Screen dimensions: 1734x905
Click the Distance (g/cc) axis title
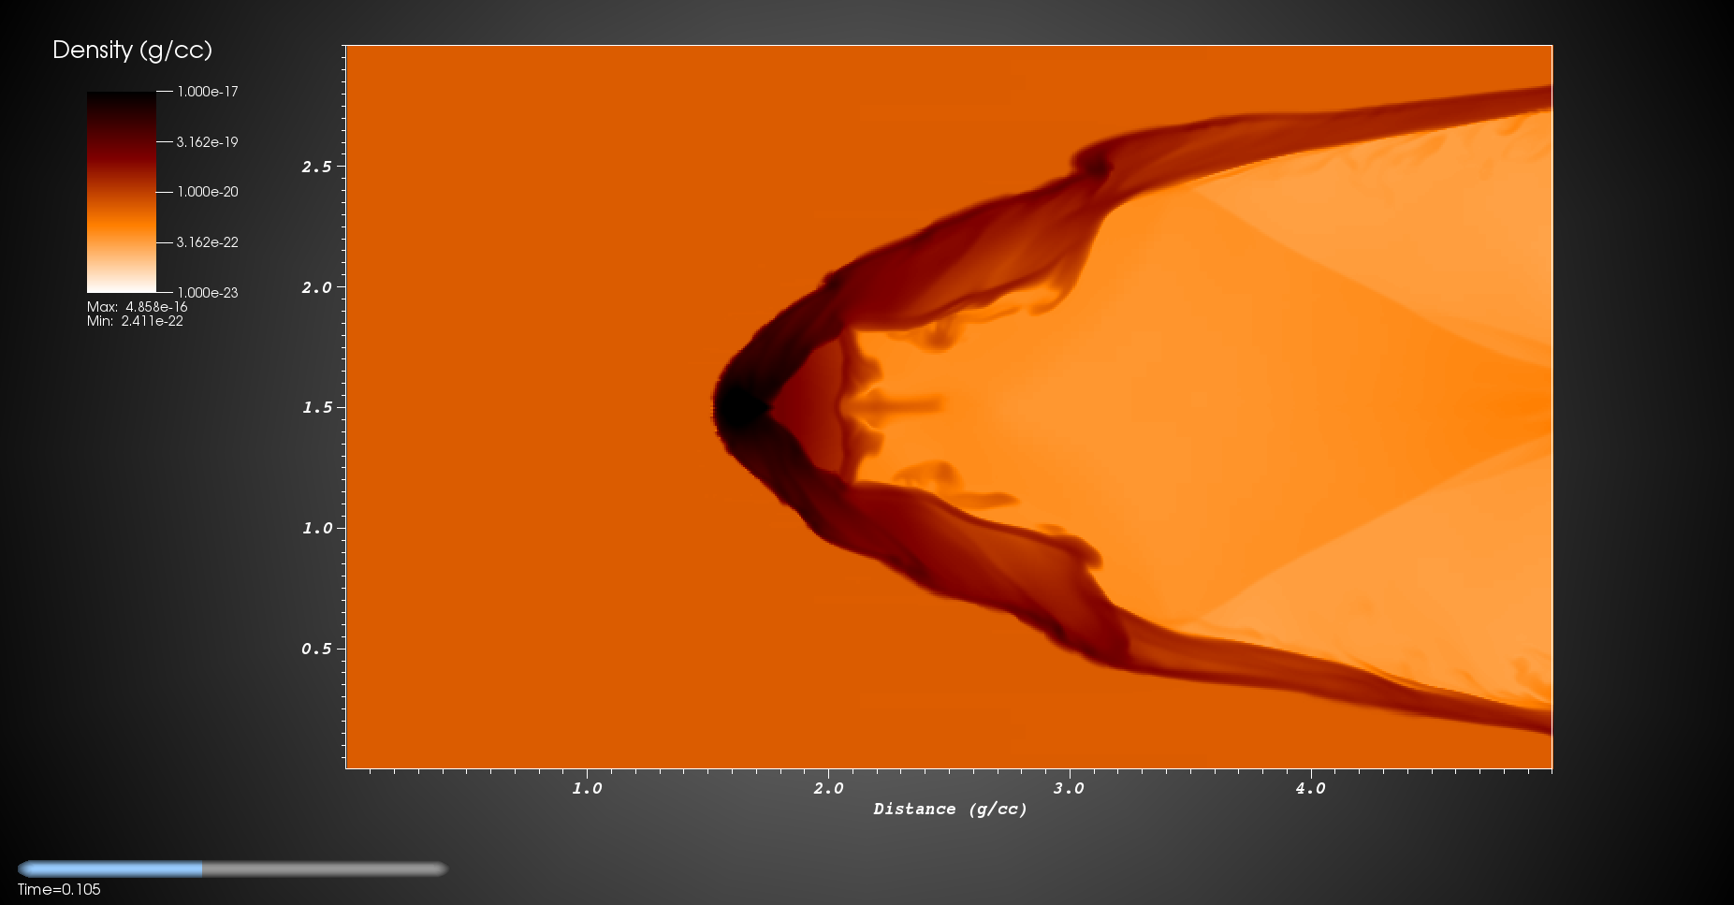click(950, 810)
